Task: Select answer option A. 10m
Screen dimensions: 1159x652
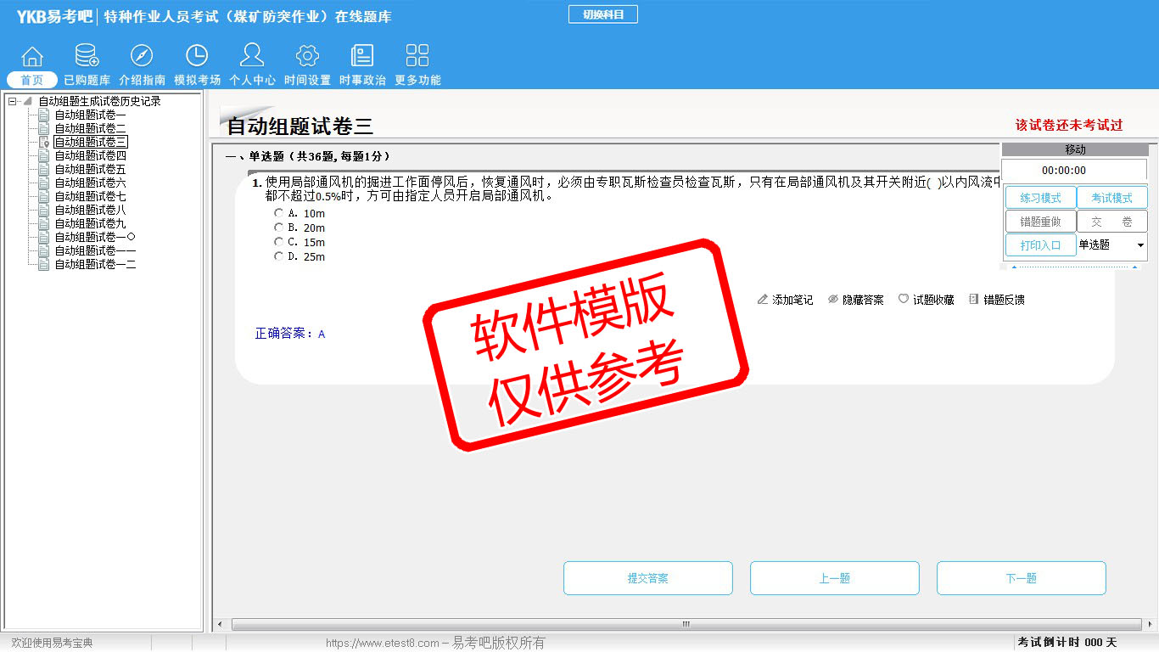Action: click(x=278, y=213)
